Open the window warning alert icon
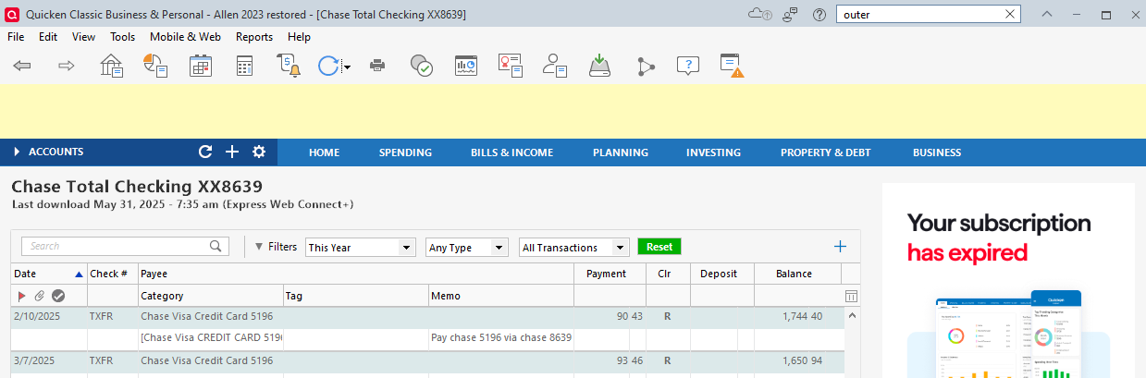The image size is (1146, 378). point(732,66)
